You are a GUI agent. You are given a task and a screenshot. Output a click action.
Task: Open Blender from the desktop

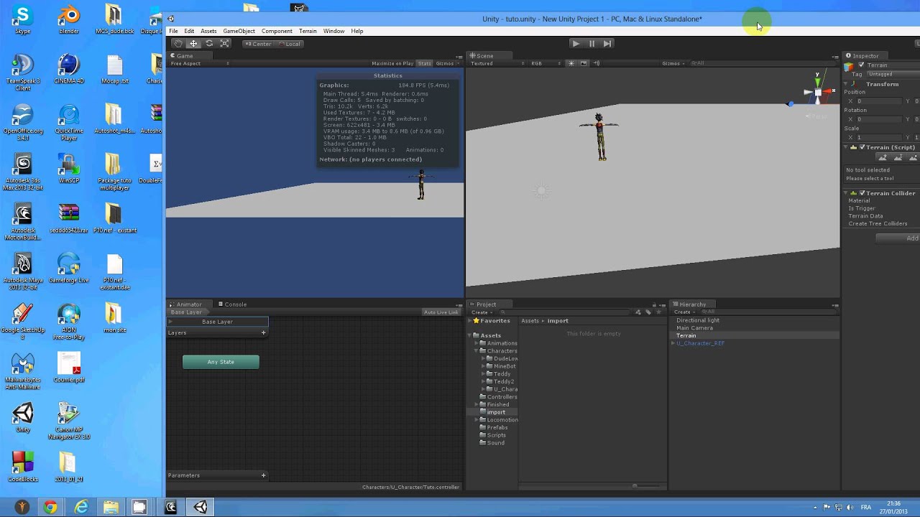[x=69, y=19]
